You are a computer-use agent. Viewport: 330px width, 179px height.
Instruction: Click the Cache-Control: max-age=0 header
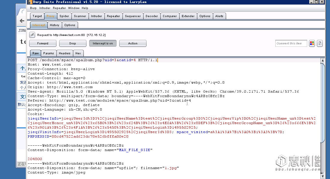coord(56,78)
